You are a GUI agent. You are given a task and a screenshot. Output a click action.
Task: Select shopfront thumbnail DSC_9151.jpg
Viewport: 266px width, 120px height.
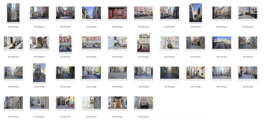point(65,103)
